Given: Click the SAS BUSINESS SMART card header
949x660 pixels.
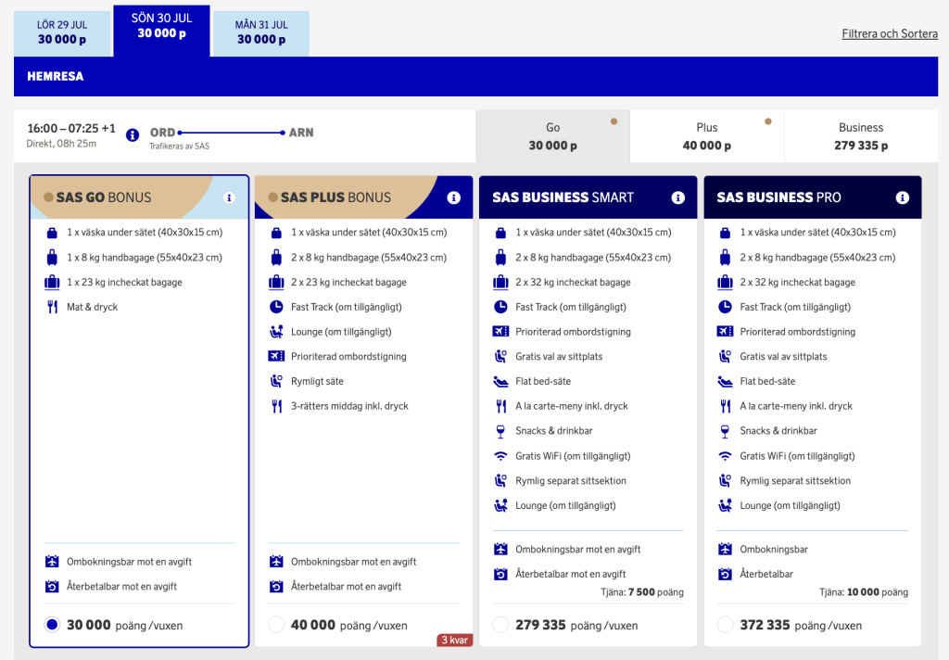Looking at the screenshot, I should click(588, 197).
